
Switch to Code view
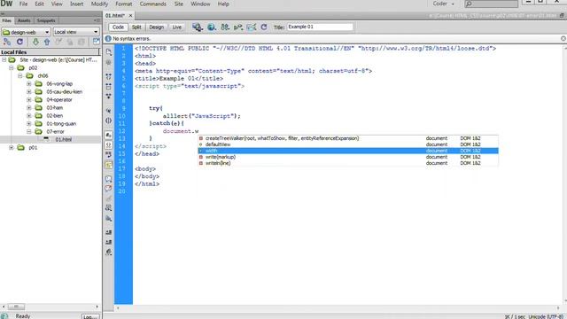pos(118,27)
